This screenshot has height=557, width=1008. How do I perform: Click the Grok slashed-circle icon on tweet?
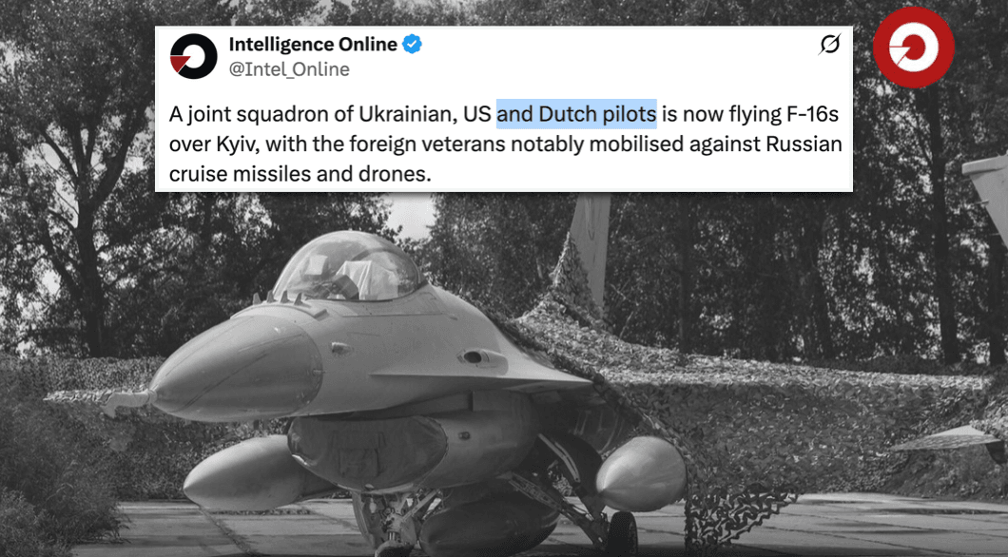(x=829, y=45)
